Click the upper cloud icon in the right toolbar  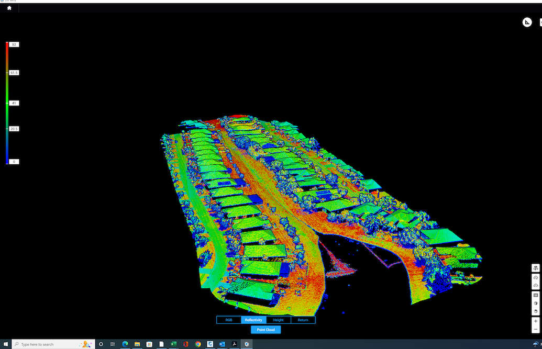point(536,277)
